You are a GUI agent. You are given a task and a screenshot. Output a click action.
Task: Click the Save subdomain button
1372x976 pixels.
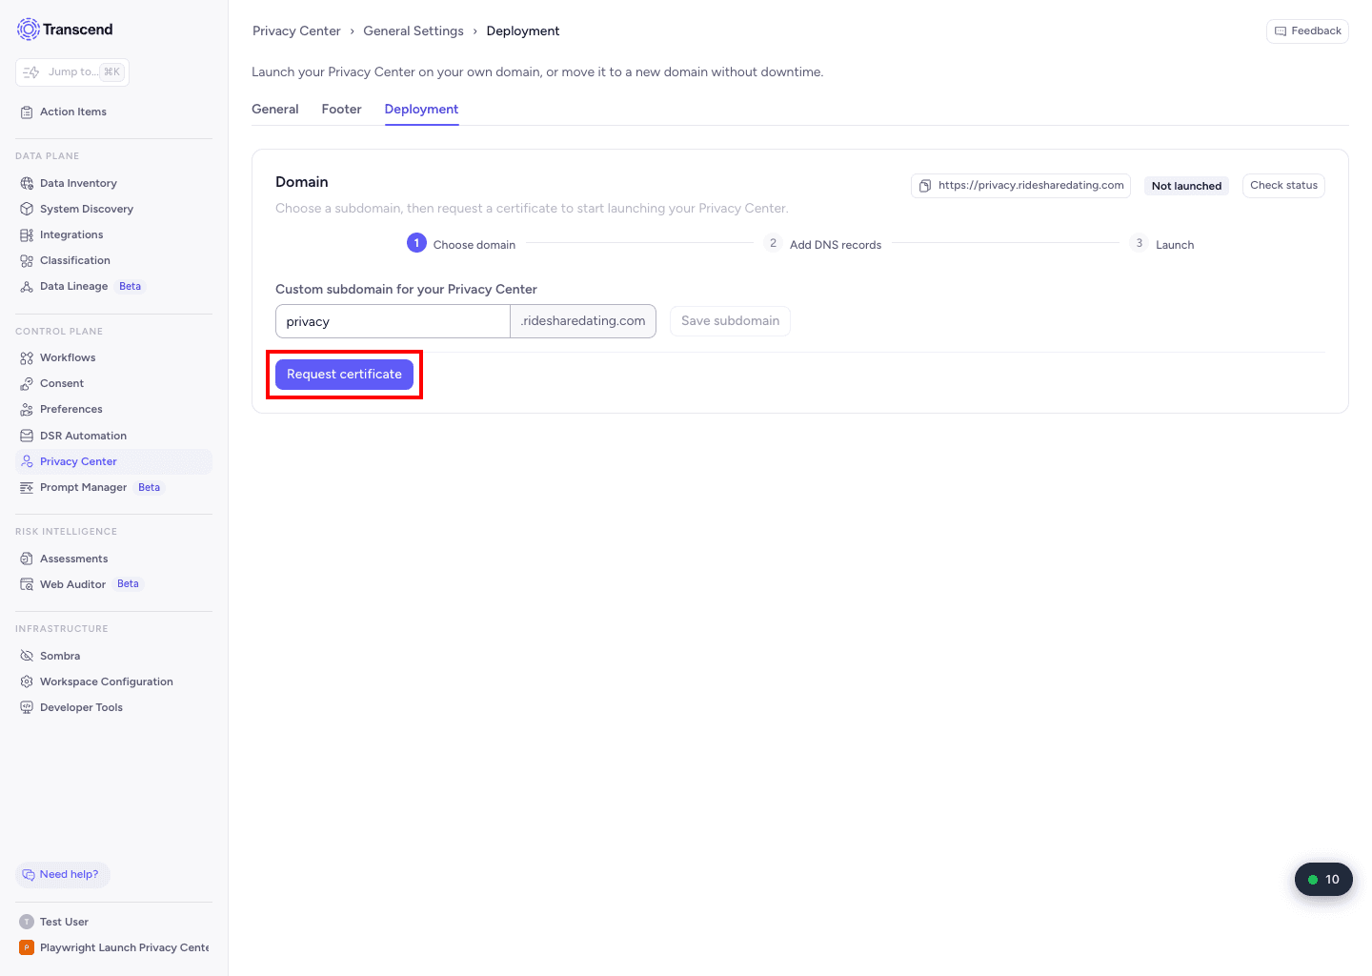[x=730, y=321]
